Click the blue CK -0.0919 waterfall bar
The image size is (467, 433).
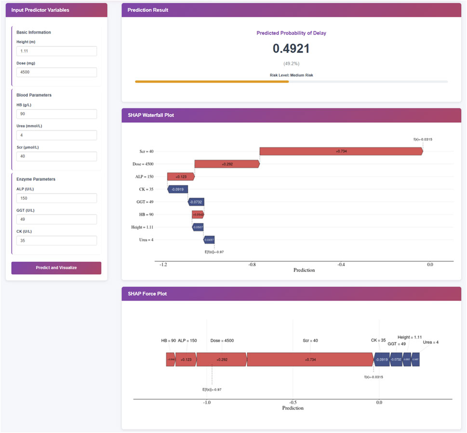[x=178, y=189]
